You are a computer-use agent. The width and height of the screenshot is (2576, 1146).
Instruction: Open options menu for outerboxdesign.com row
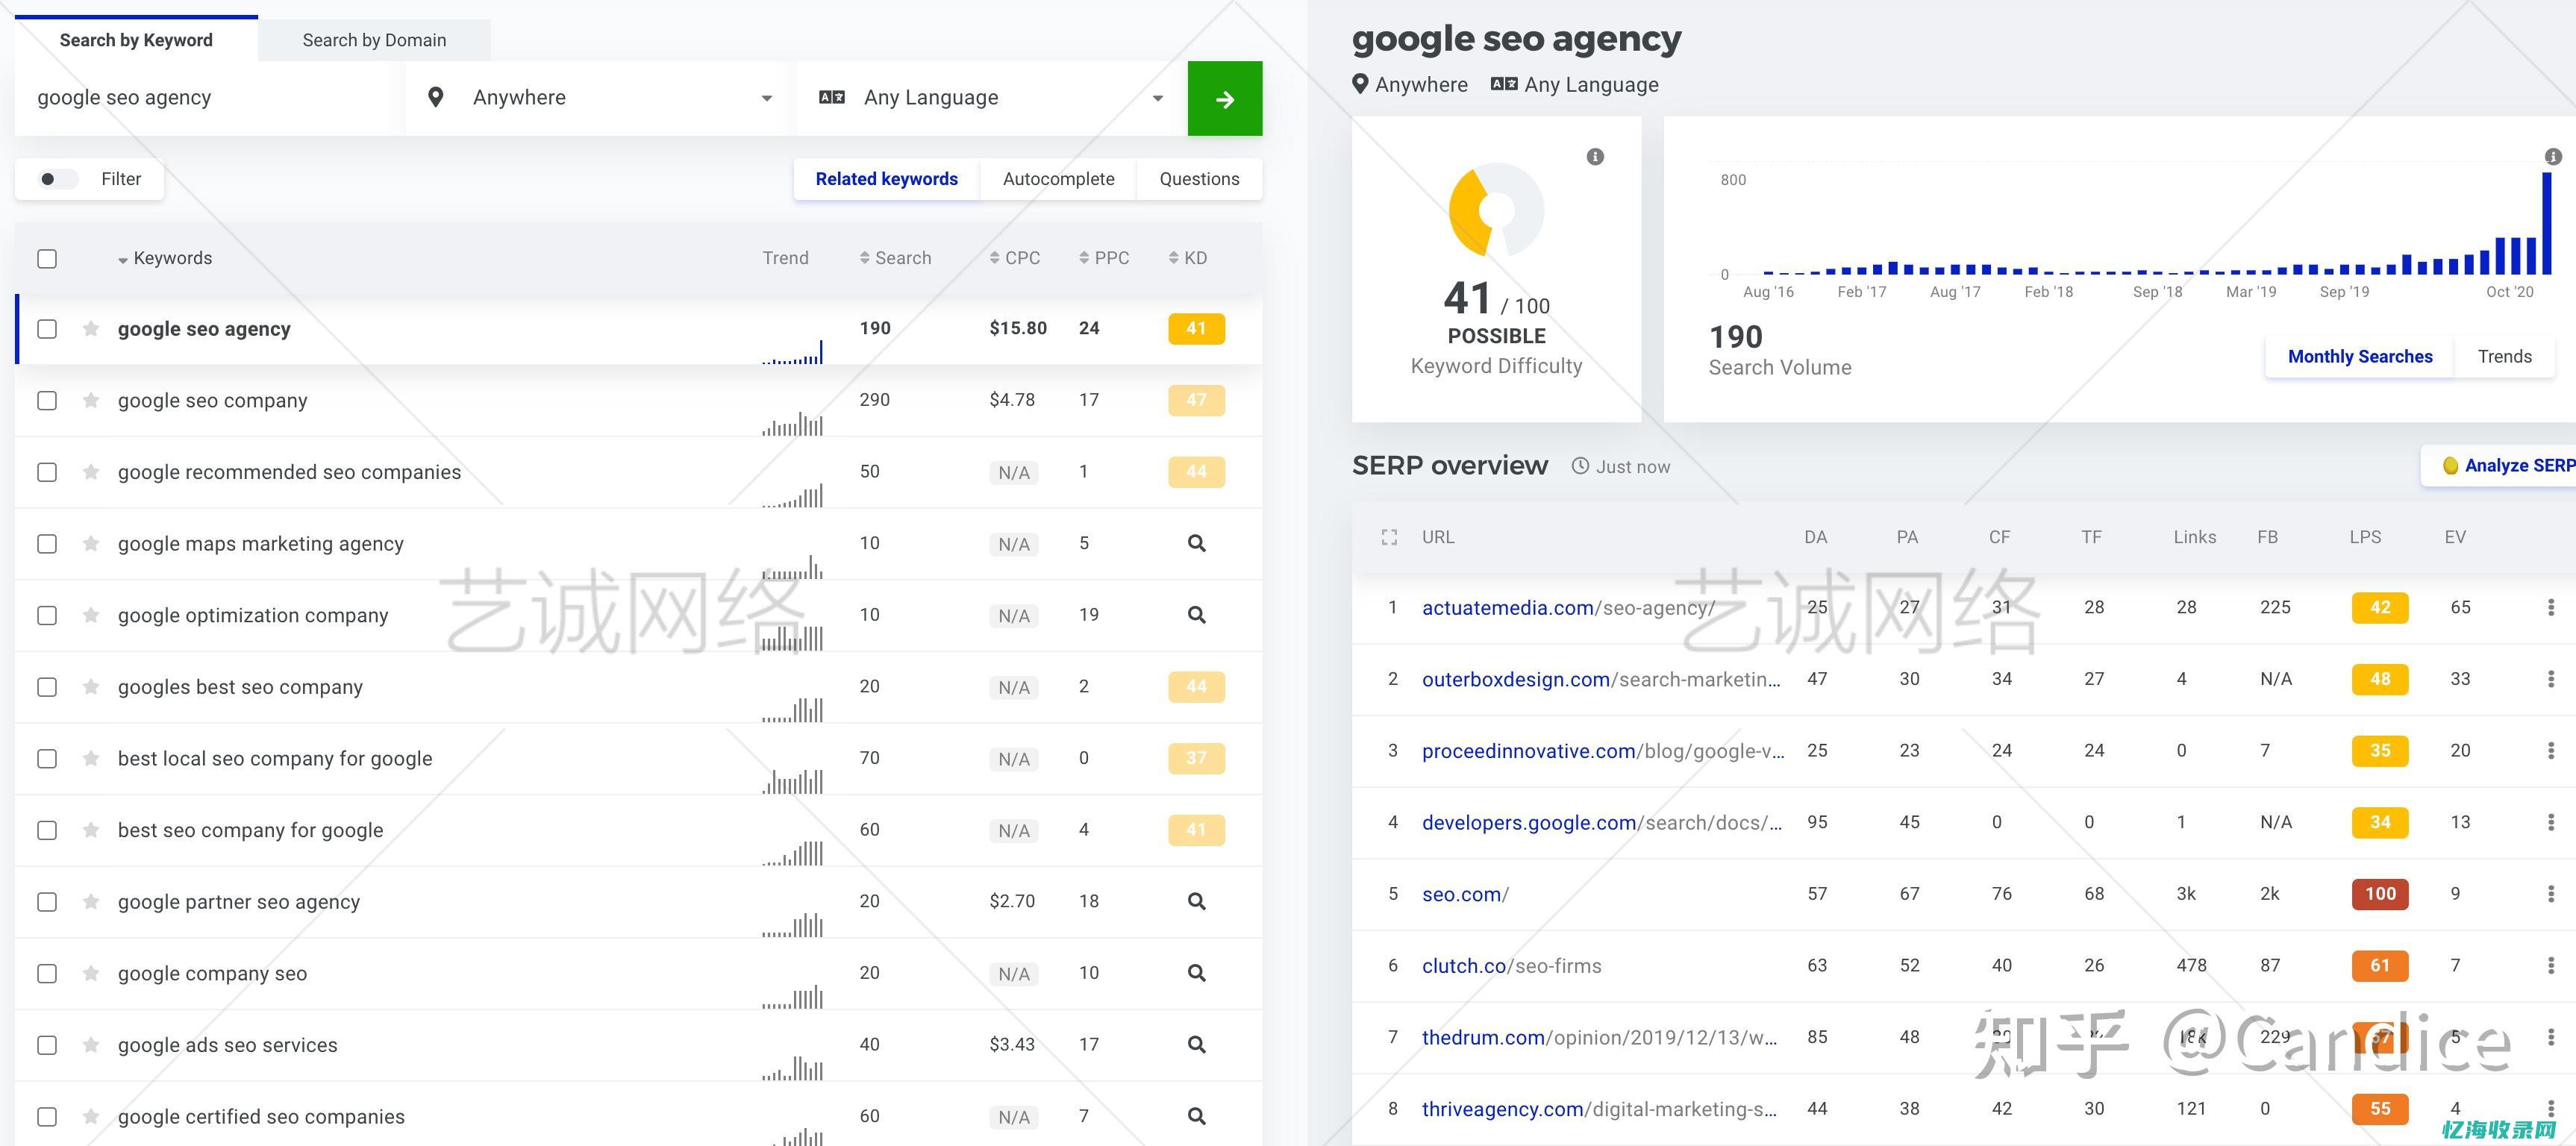point(2550,680)
